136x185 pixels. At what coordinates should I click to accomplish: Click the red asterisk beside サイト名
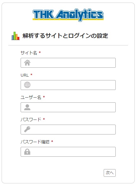[40, 52]
